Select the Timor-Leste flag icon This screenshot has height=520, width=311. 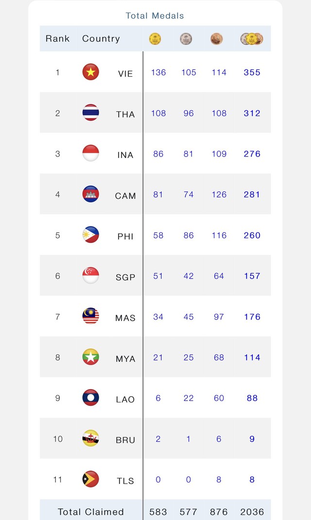click(x=90, y=479)
